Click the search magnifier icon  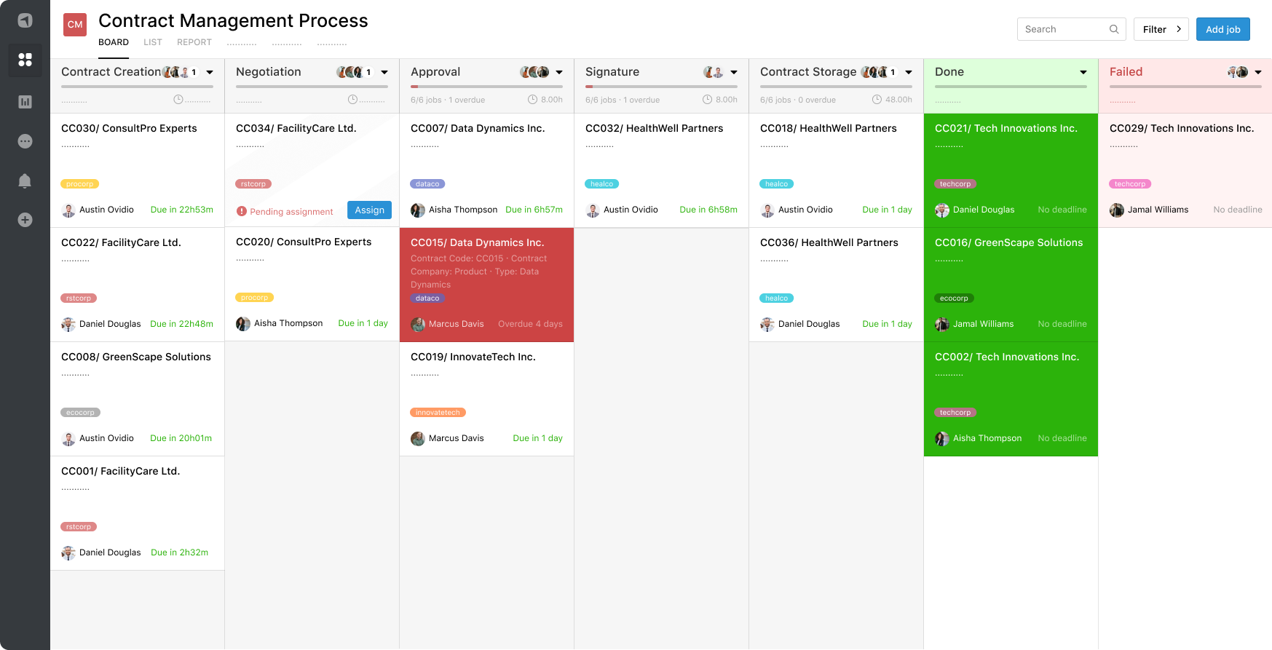[x=1114, y=29]
